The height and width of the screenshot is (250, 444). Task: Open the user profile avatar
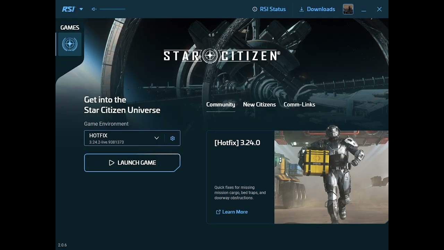pos(348,9)
